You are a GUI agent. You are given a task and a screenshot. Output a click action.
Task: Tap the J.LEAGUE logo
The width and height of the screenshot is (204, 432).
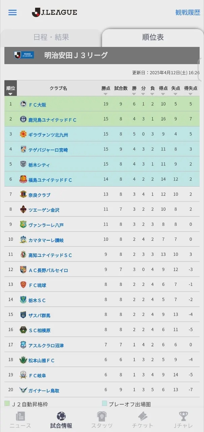(55, 12)
